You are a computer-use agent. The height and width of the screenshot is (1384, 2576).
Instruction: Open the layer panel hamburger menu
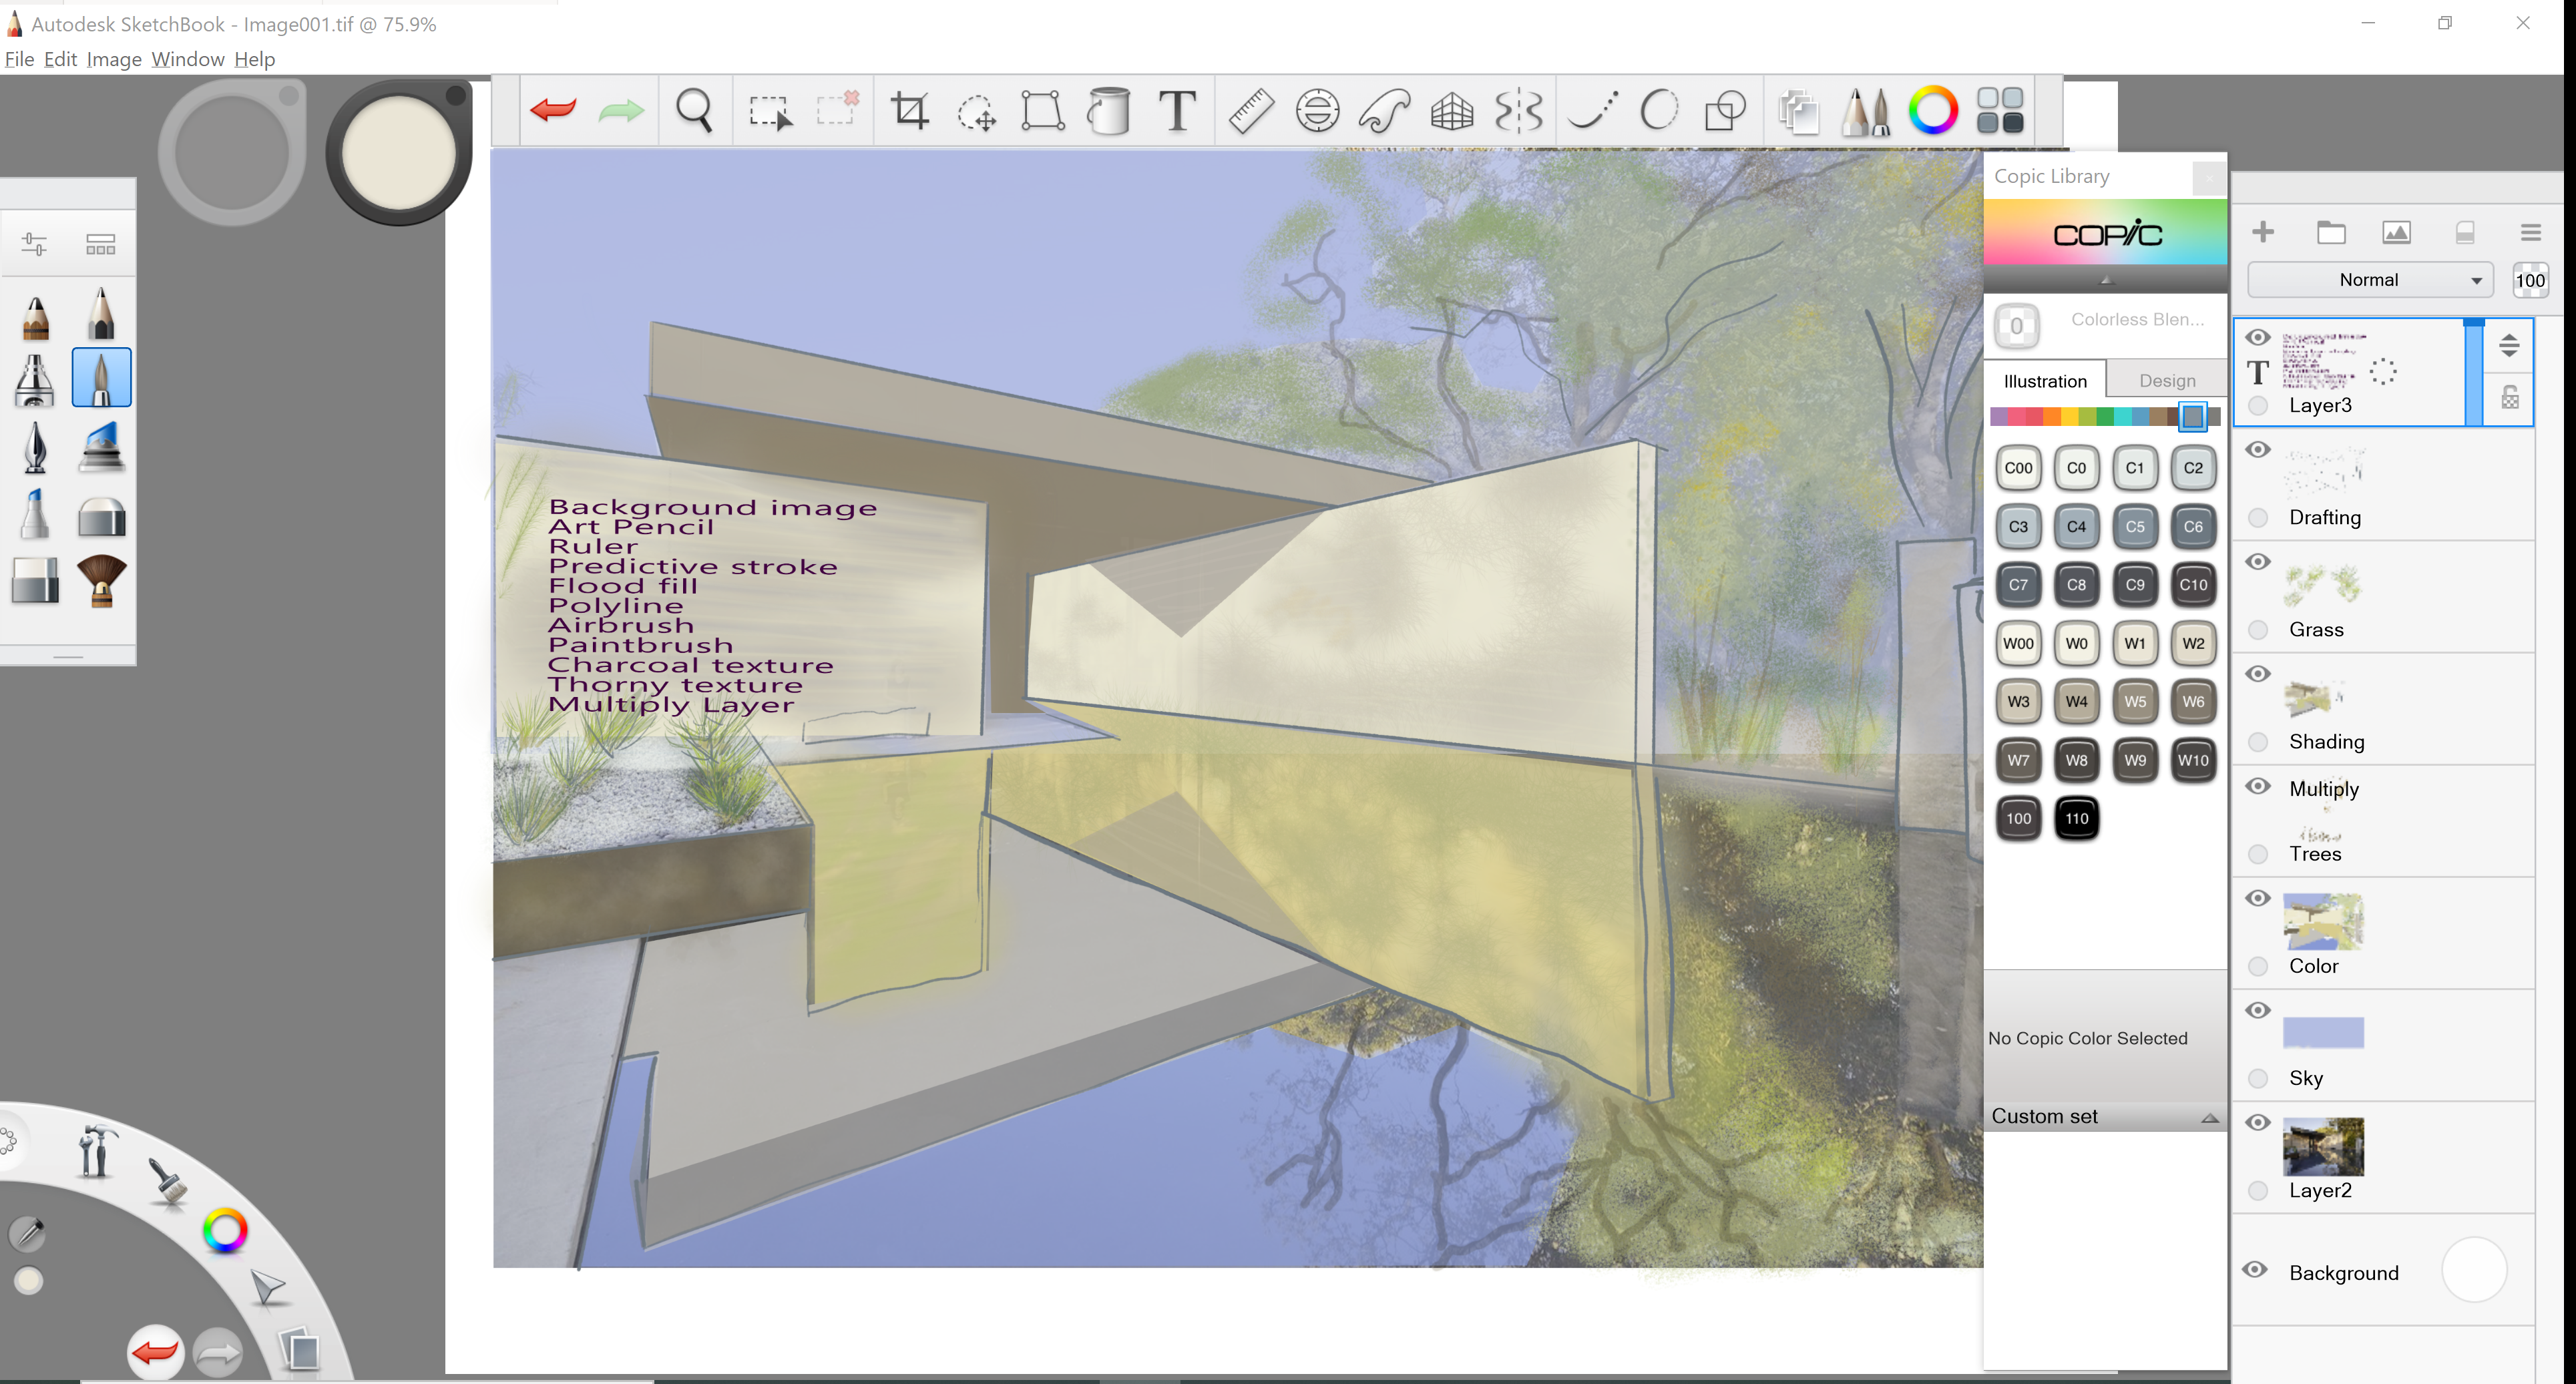(2530, 233)
